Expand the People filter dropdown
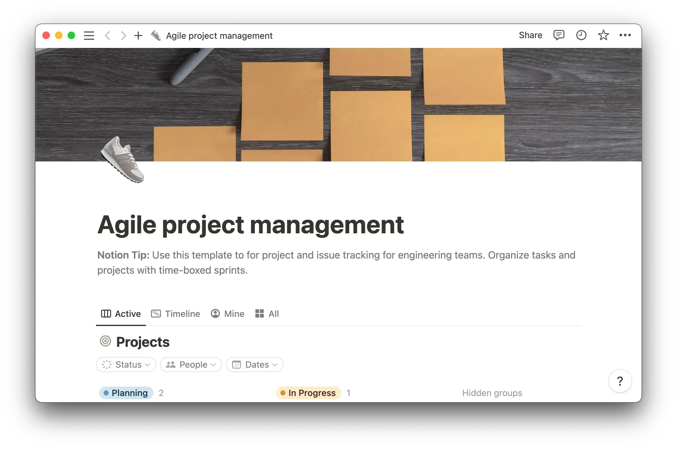The height and width of the screenshot is (449, 677). coord(191,364)
